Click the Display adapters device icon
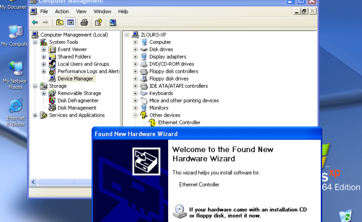The width and height of the screenshot is (362, 222). [x=144, y=57]
